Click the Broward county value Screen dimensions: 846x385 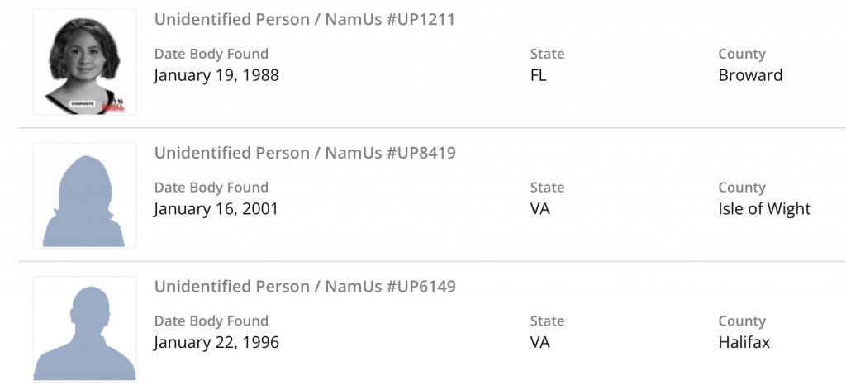(x=750, y=75)
